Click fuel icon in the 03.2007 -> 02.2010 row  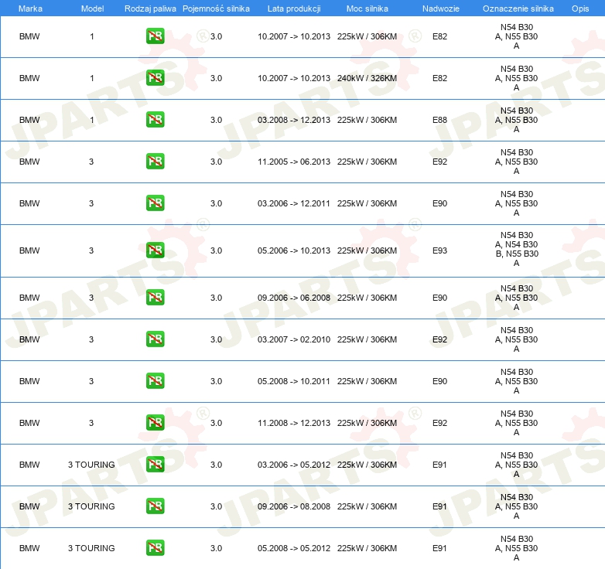click(x=155, y=339)
